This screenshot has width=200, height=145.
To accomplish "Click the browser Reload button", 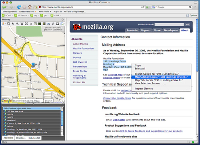I will click(x=19, y=7).
